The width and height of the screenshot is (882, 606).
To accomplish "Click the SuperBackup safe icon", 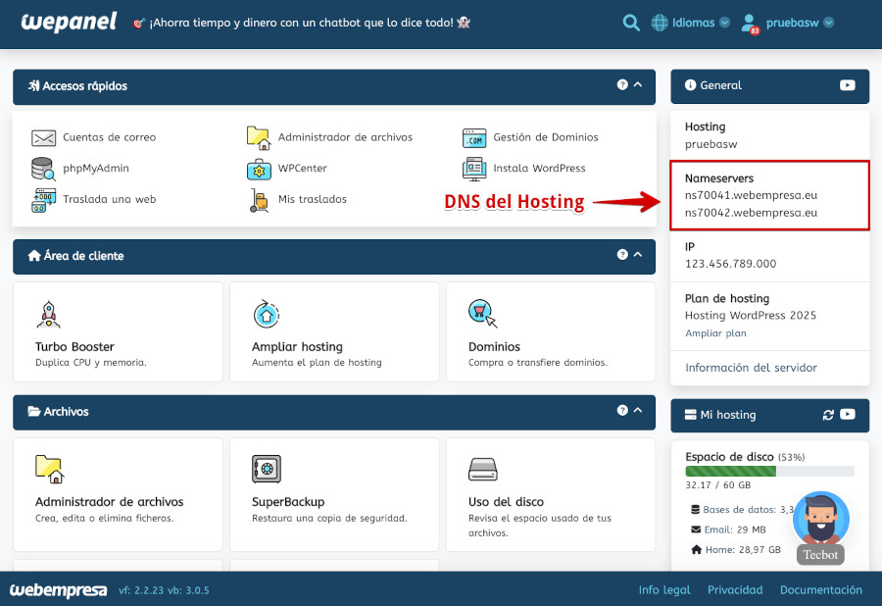I will point(266,470).
